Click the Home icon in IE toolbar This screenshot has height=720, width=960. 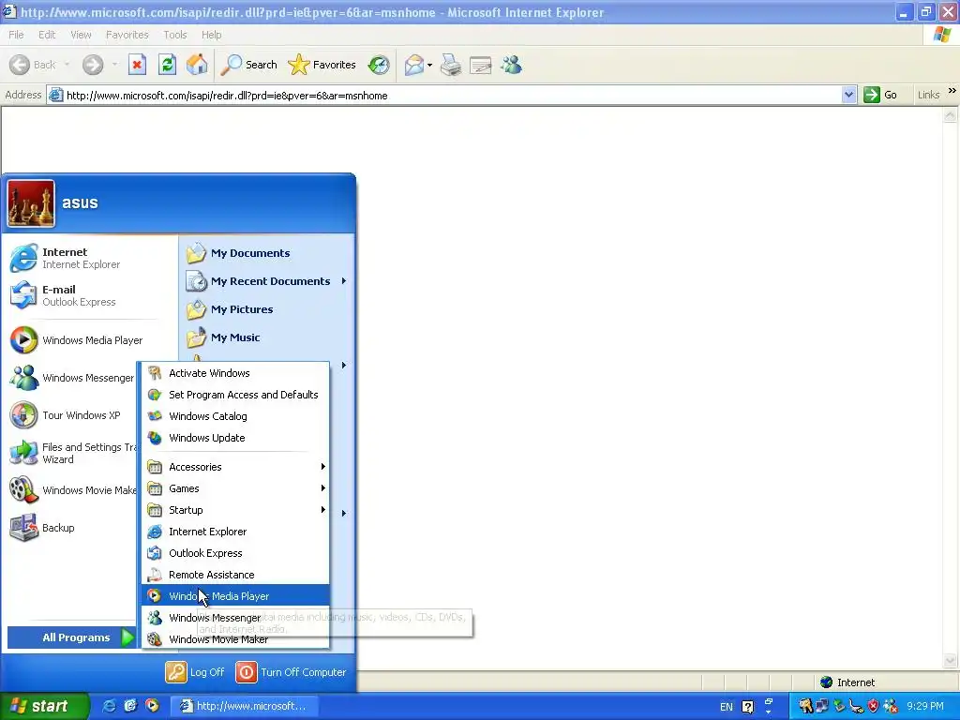tap(197, 65)
